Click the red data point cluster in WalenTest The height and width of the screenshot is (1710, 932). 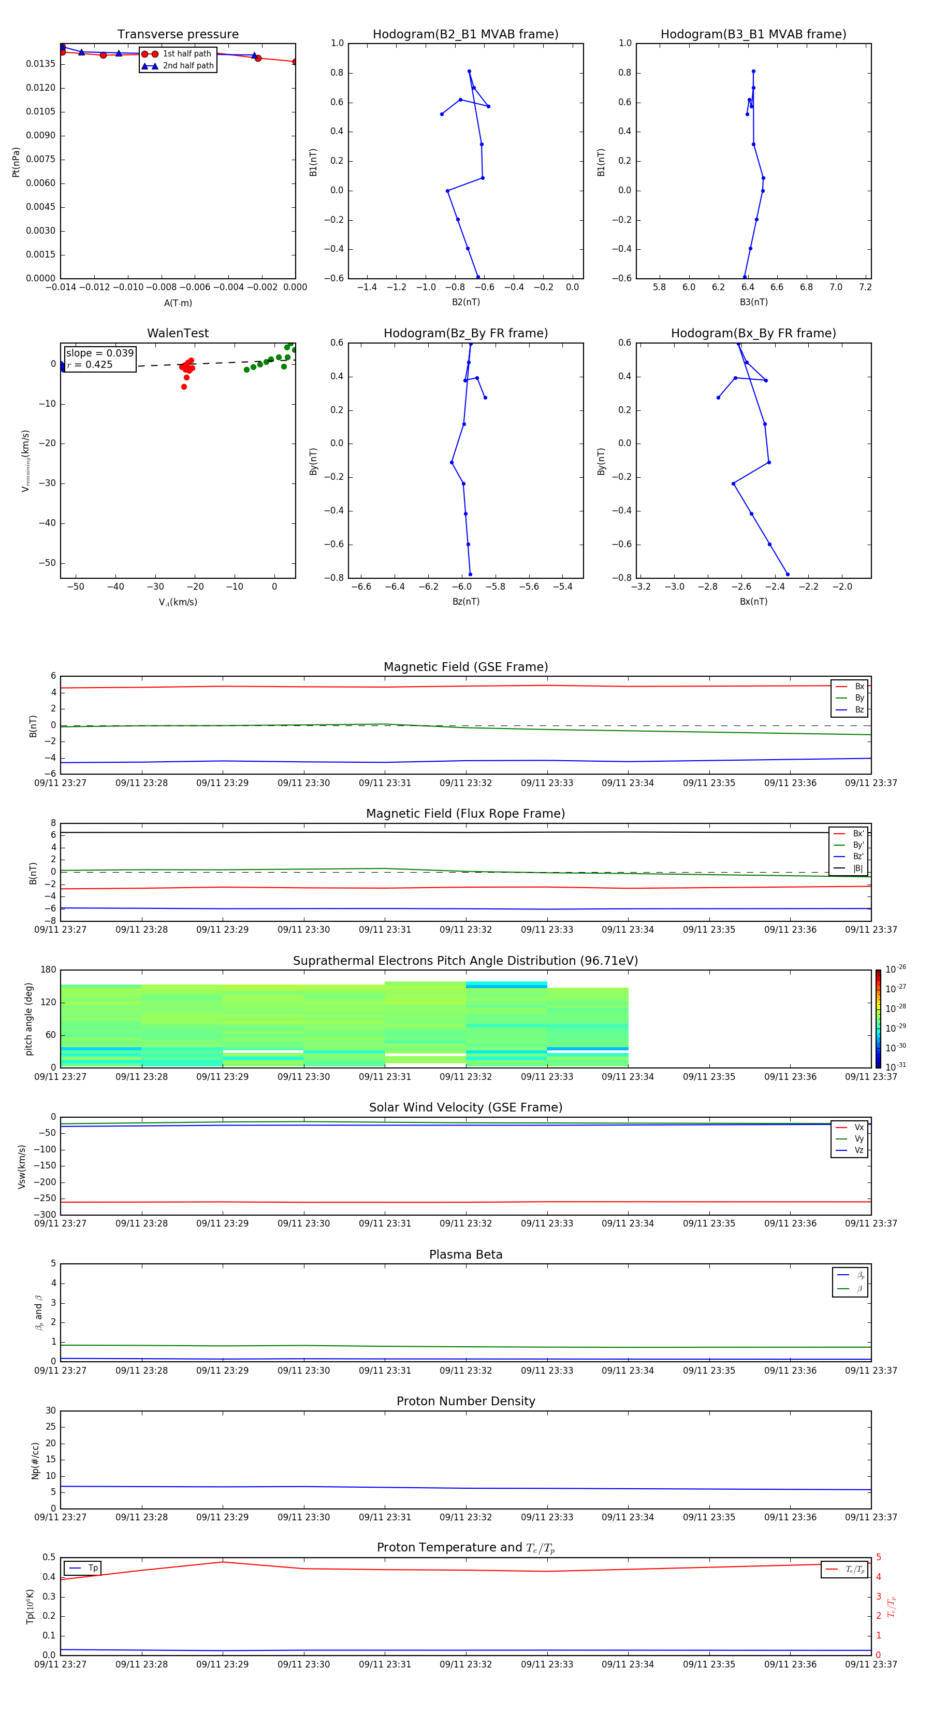187,366
